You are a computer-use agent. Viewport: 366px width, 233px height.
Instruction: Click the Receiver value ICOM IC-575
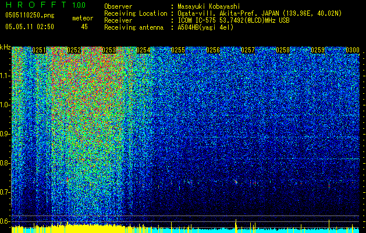point(197,20)
